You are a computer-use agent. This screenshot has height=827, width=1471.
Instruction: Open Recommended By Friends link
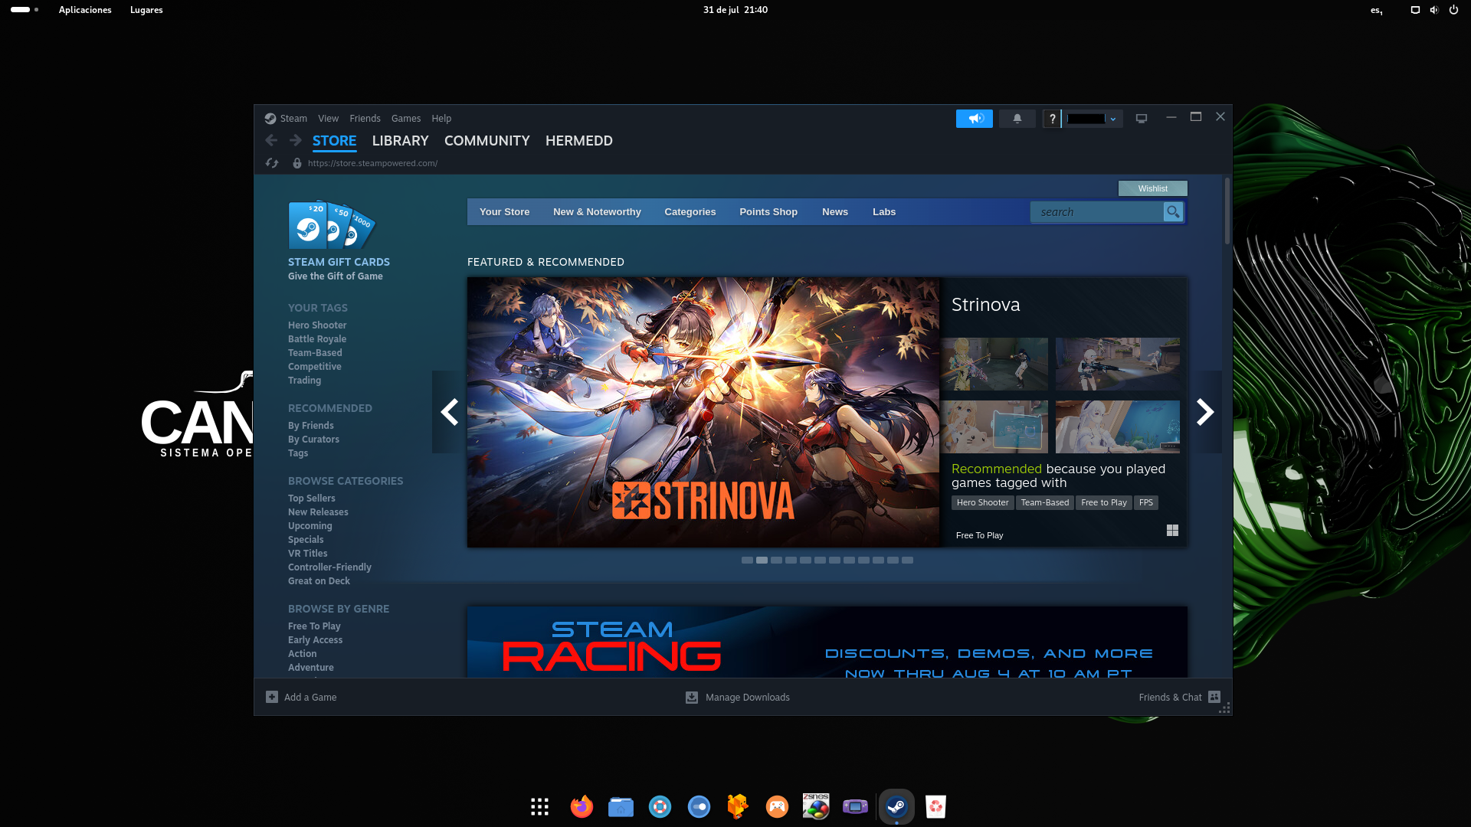pos(310,426)
